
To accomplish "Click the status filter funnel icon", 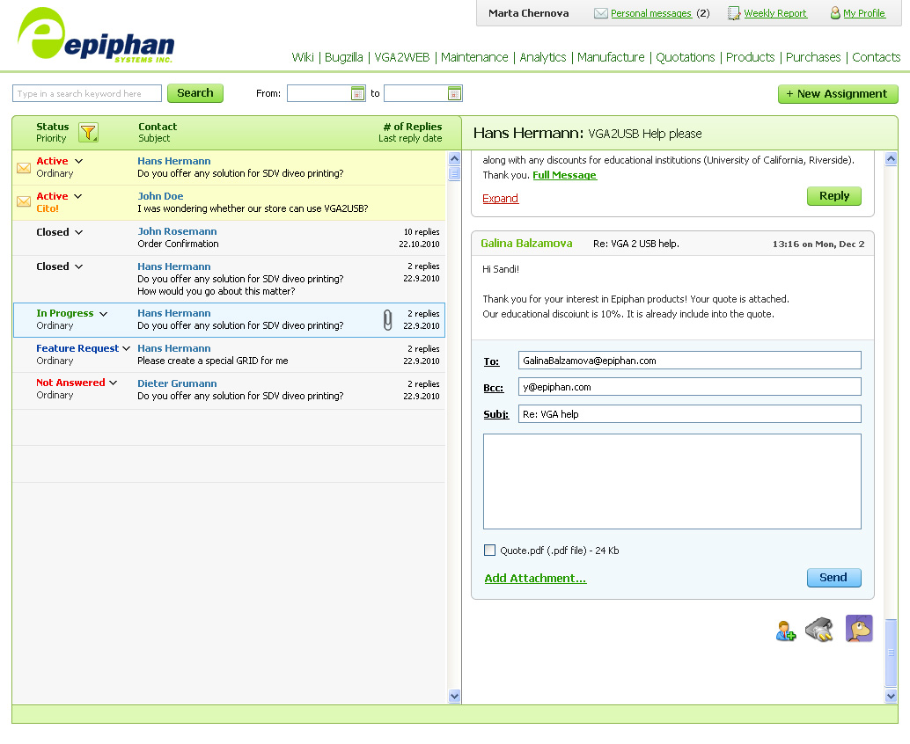I will pos(88,133).
